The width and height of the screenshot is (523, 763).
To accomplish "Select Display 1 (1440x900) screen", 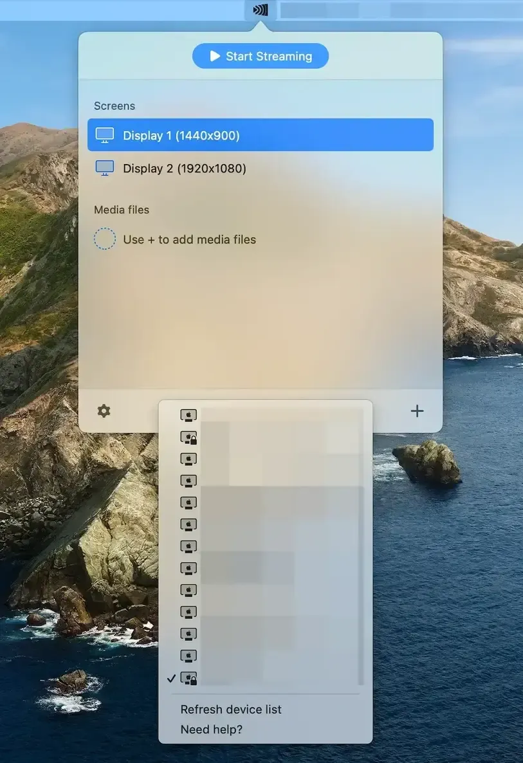I will point(261,135).
